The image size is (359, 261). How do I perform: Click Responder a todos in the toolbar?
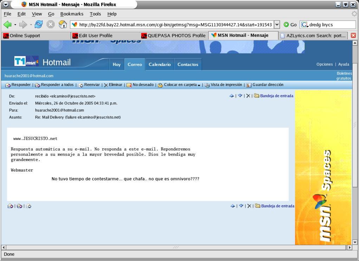coord(54,85)
